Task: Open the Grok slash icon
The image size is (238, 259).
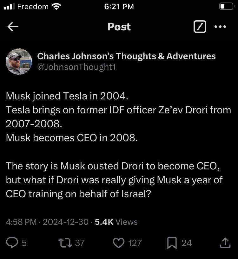Action: [200, 27]
